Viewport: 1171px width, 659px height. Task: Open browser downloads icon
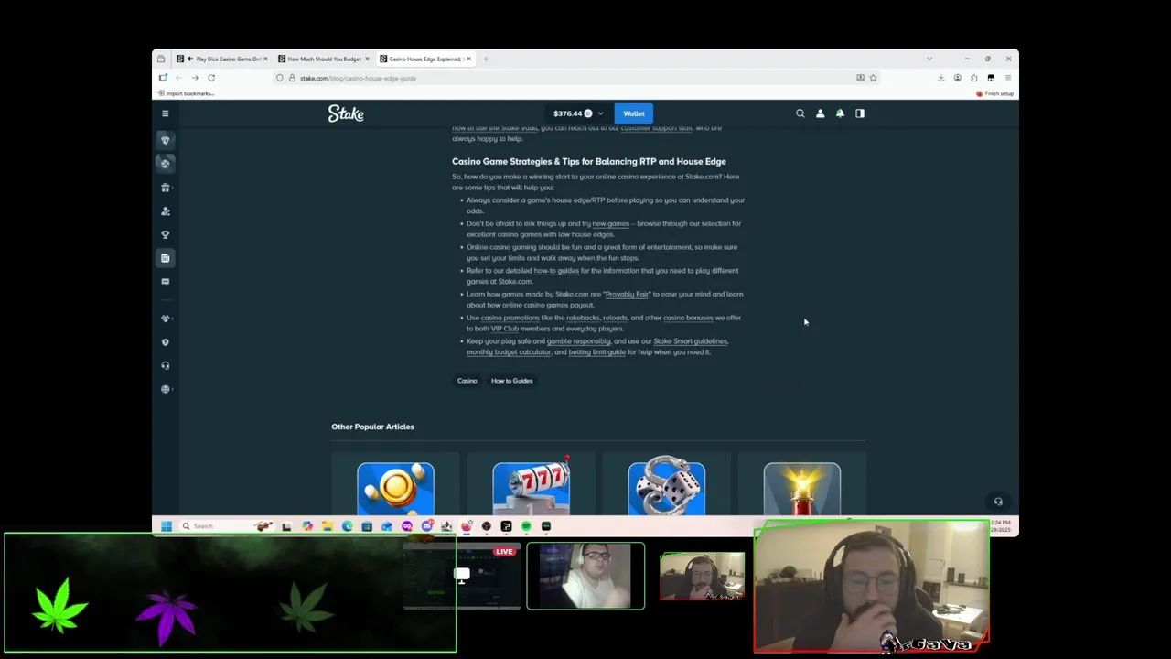tap(940, 78)
